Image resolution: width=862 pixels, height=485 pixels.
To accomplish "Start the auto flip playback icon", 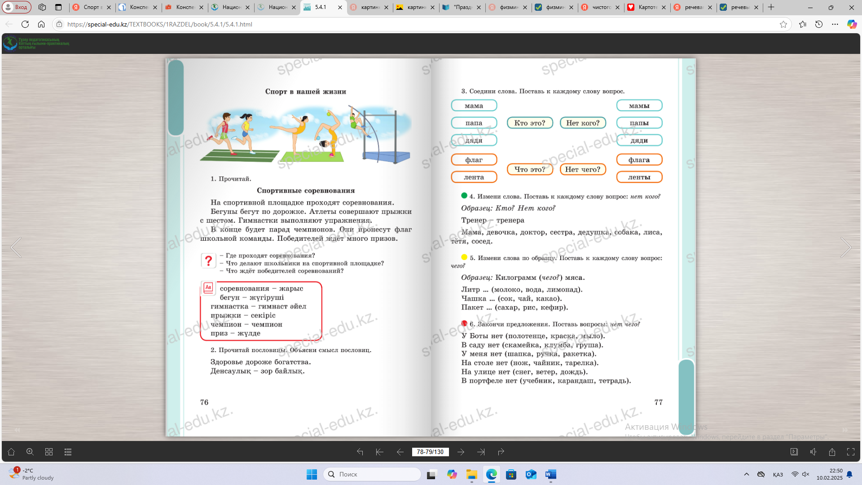I will 794,452.
